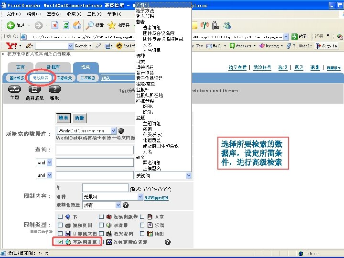Click the 帮助 question mark icon
Image resolution: width=344 pixels, height=258 pixels.
(54, 89)
